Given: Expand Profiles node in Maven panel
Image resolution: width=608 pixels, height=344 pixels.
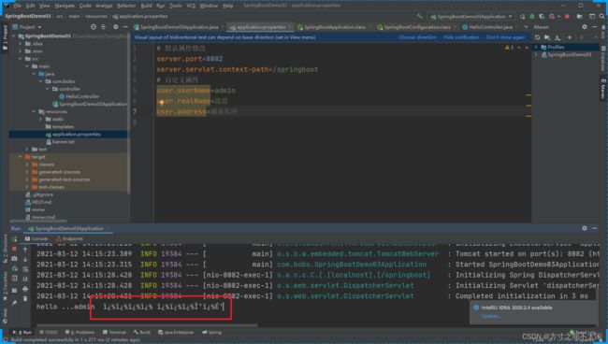Looking at the screenshot, I should pos(536,47).
